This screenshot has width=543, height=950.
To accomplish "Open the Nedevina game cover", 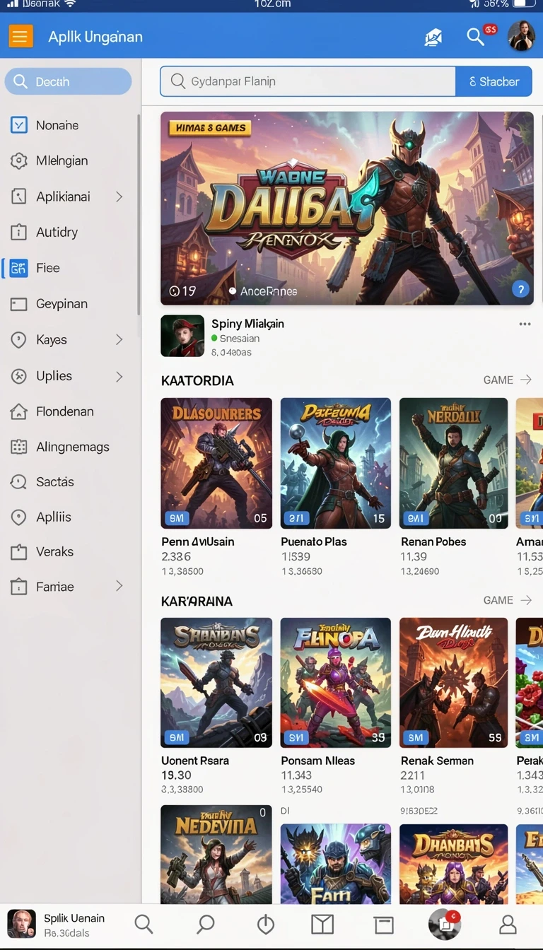I will coord(216,854).
